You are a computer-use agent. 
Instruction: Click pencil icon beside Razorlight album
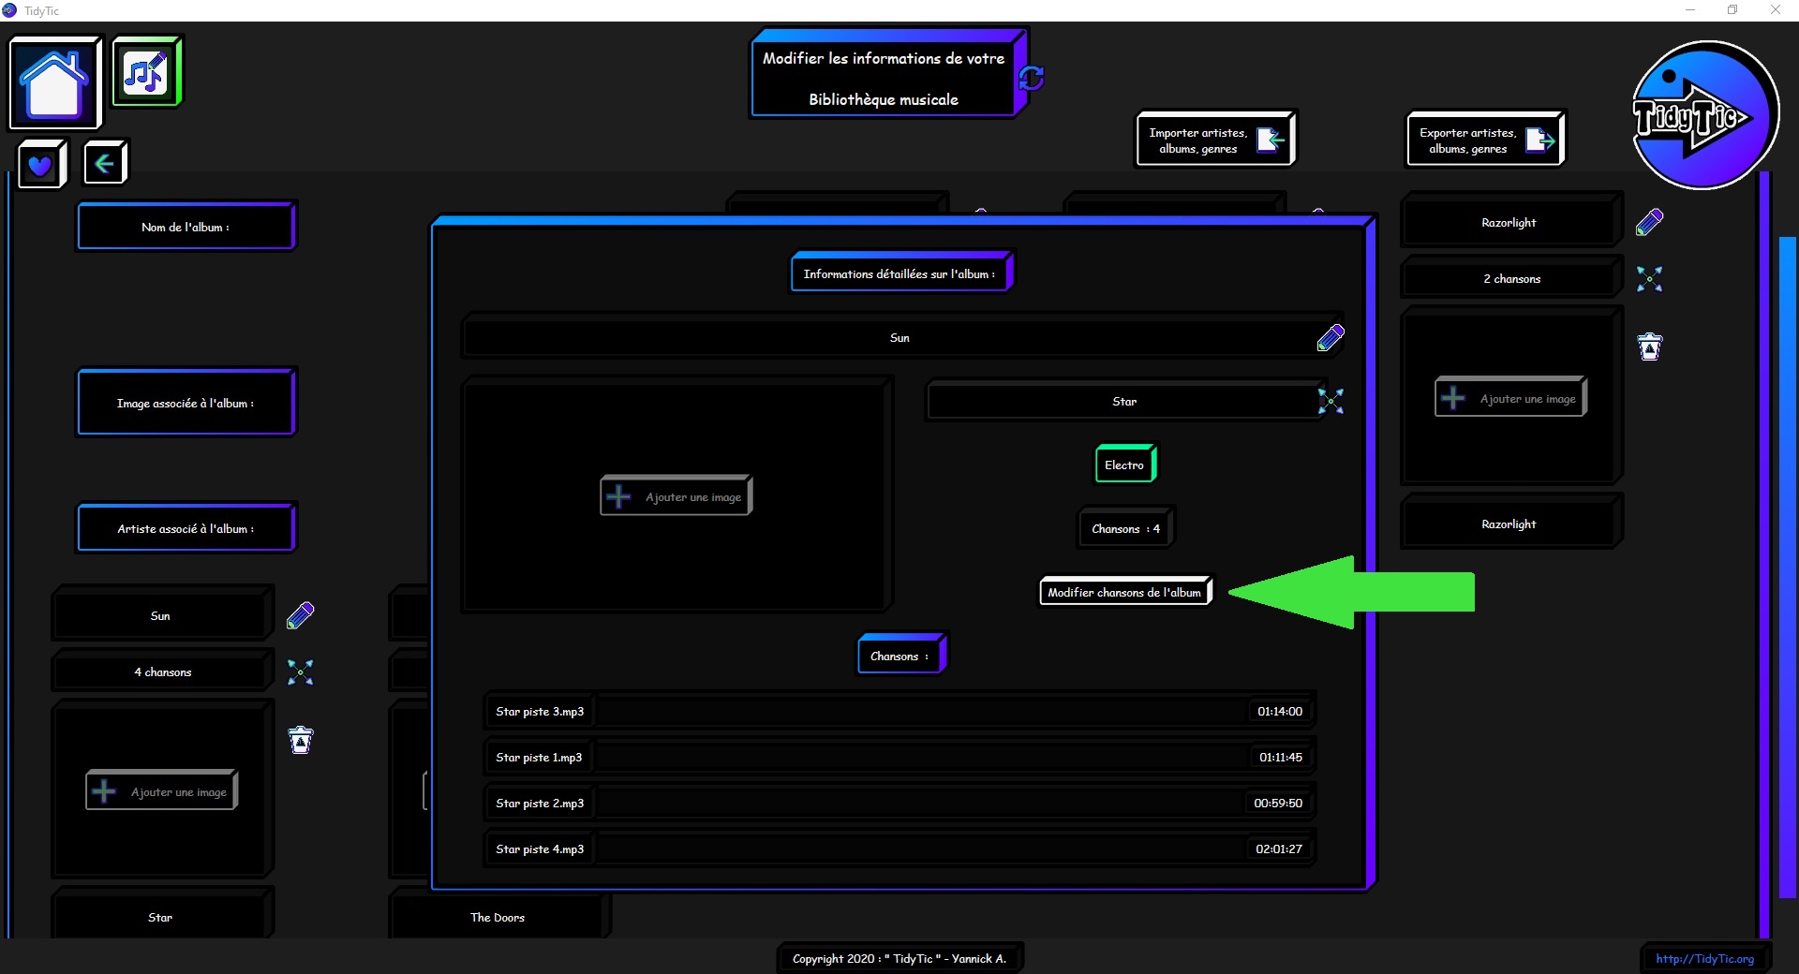coord(1649,223)
